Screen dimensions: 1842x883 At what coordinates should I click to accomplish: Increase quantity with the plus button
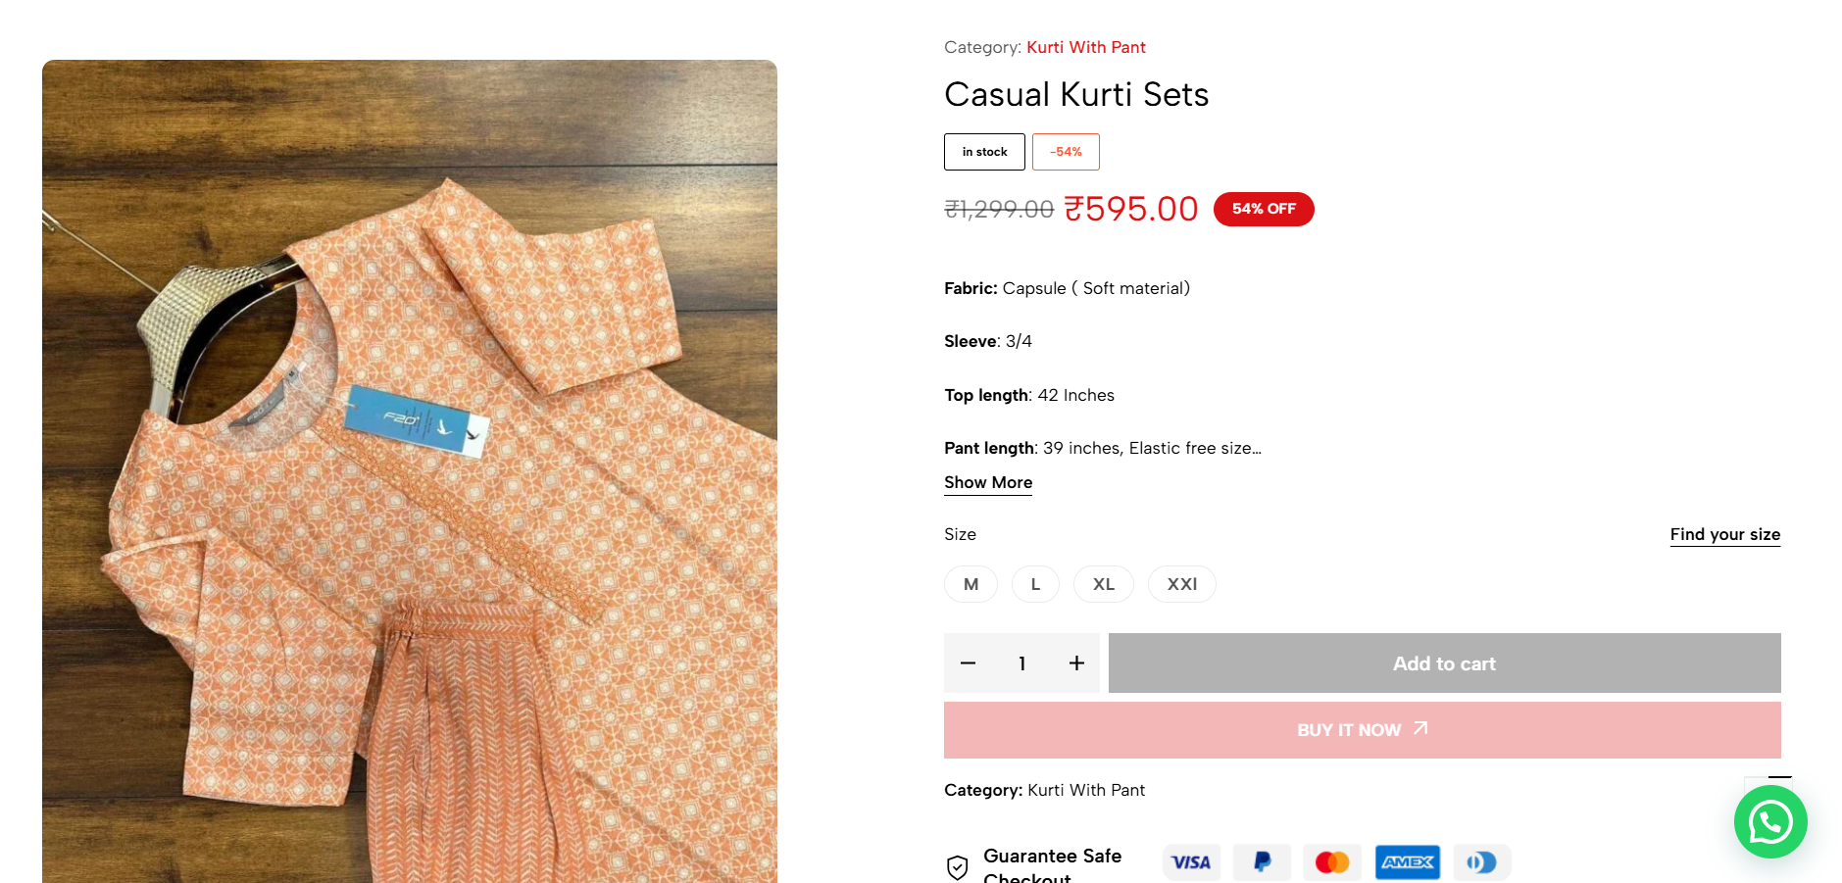coord(1076,663)
